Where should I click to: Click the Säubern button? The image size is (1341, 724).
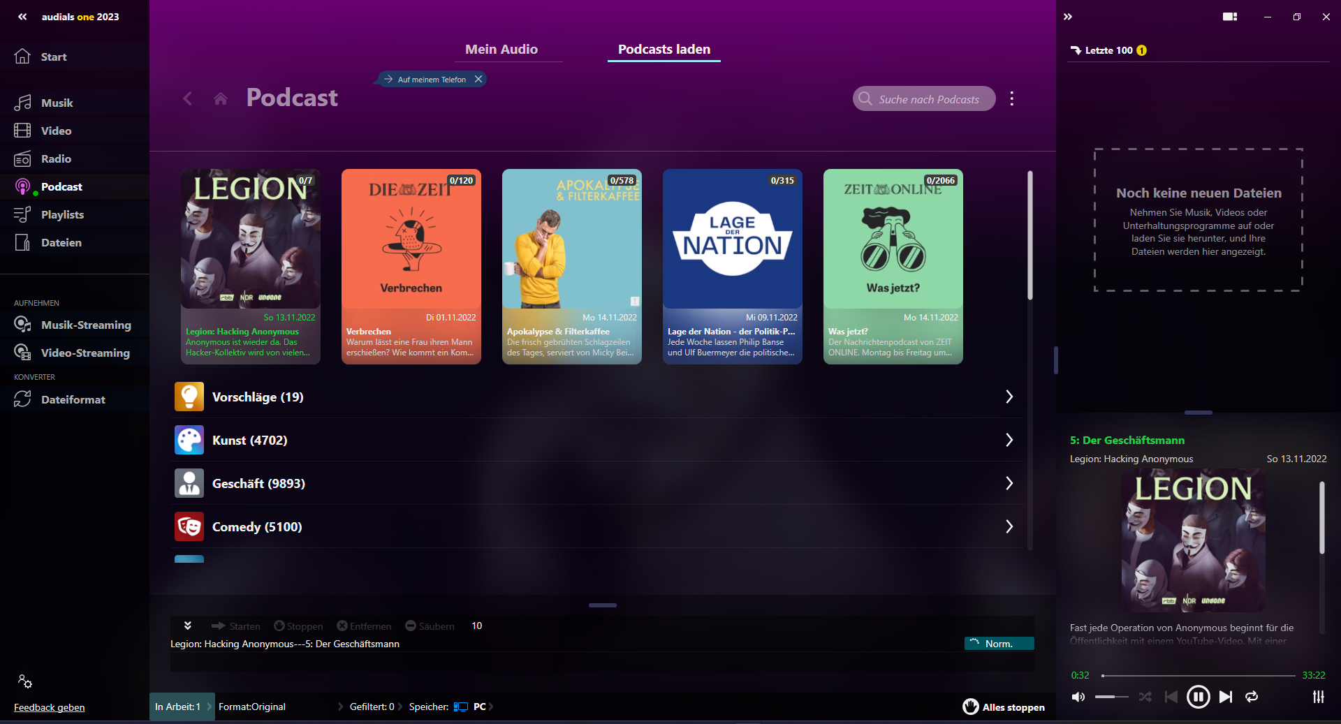(430, 626)
